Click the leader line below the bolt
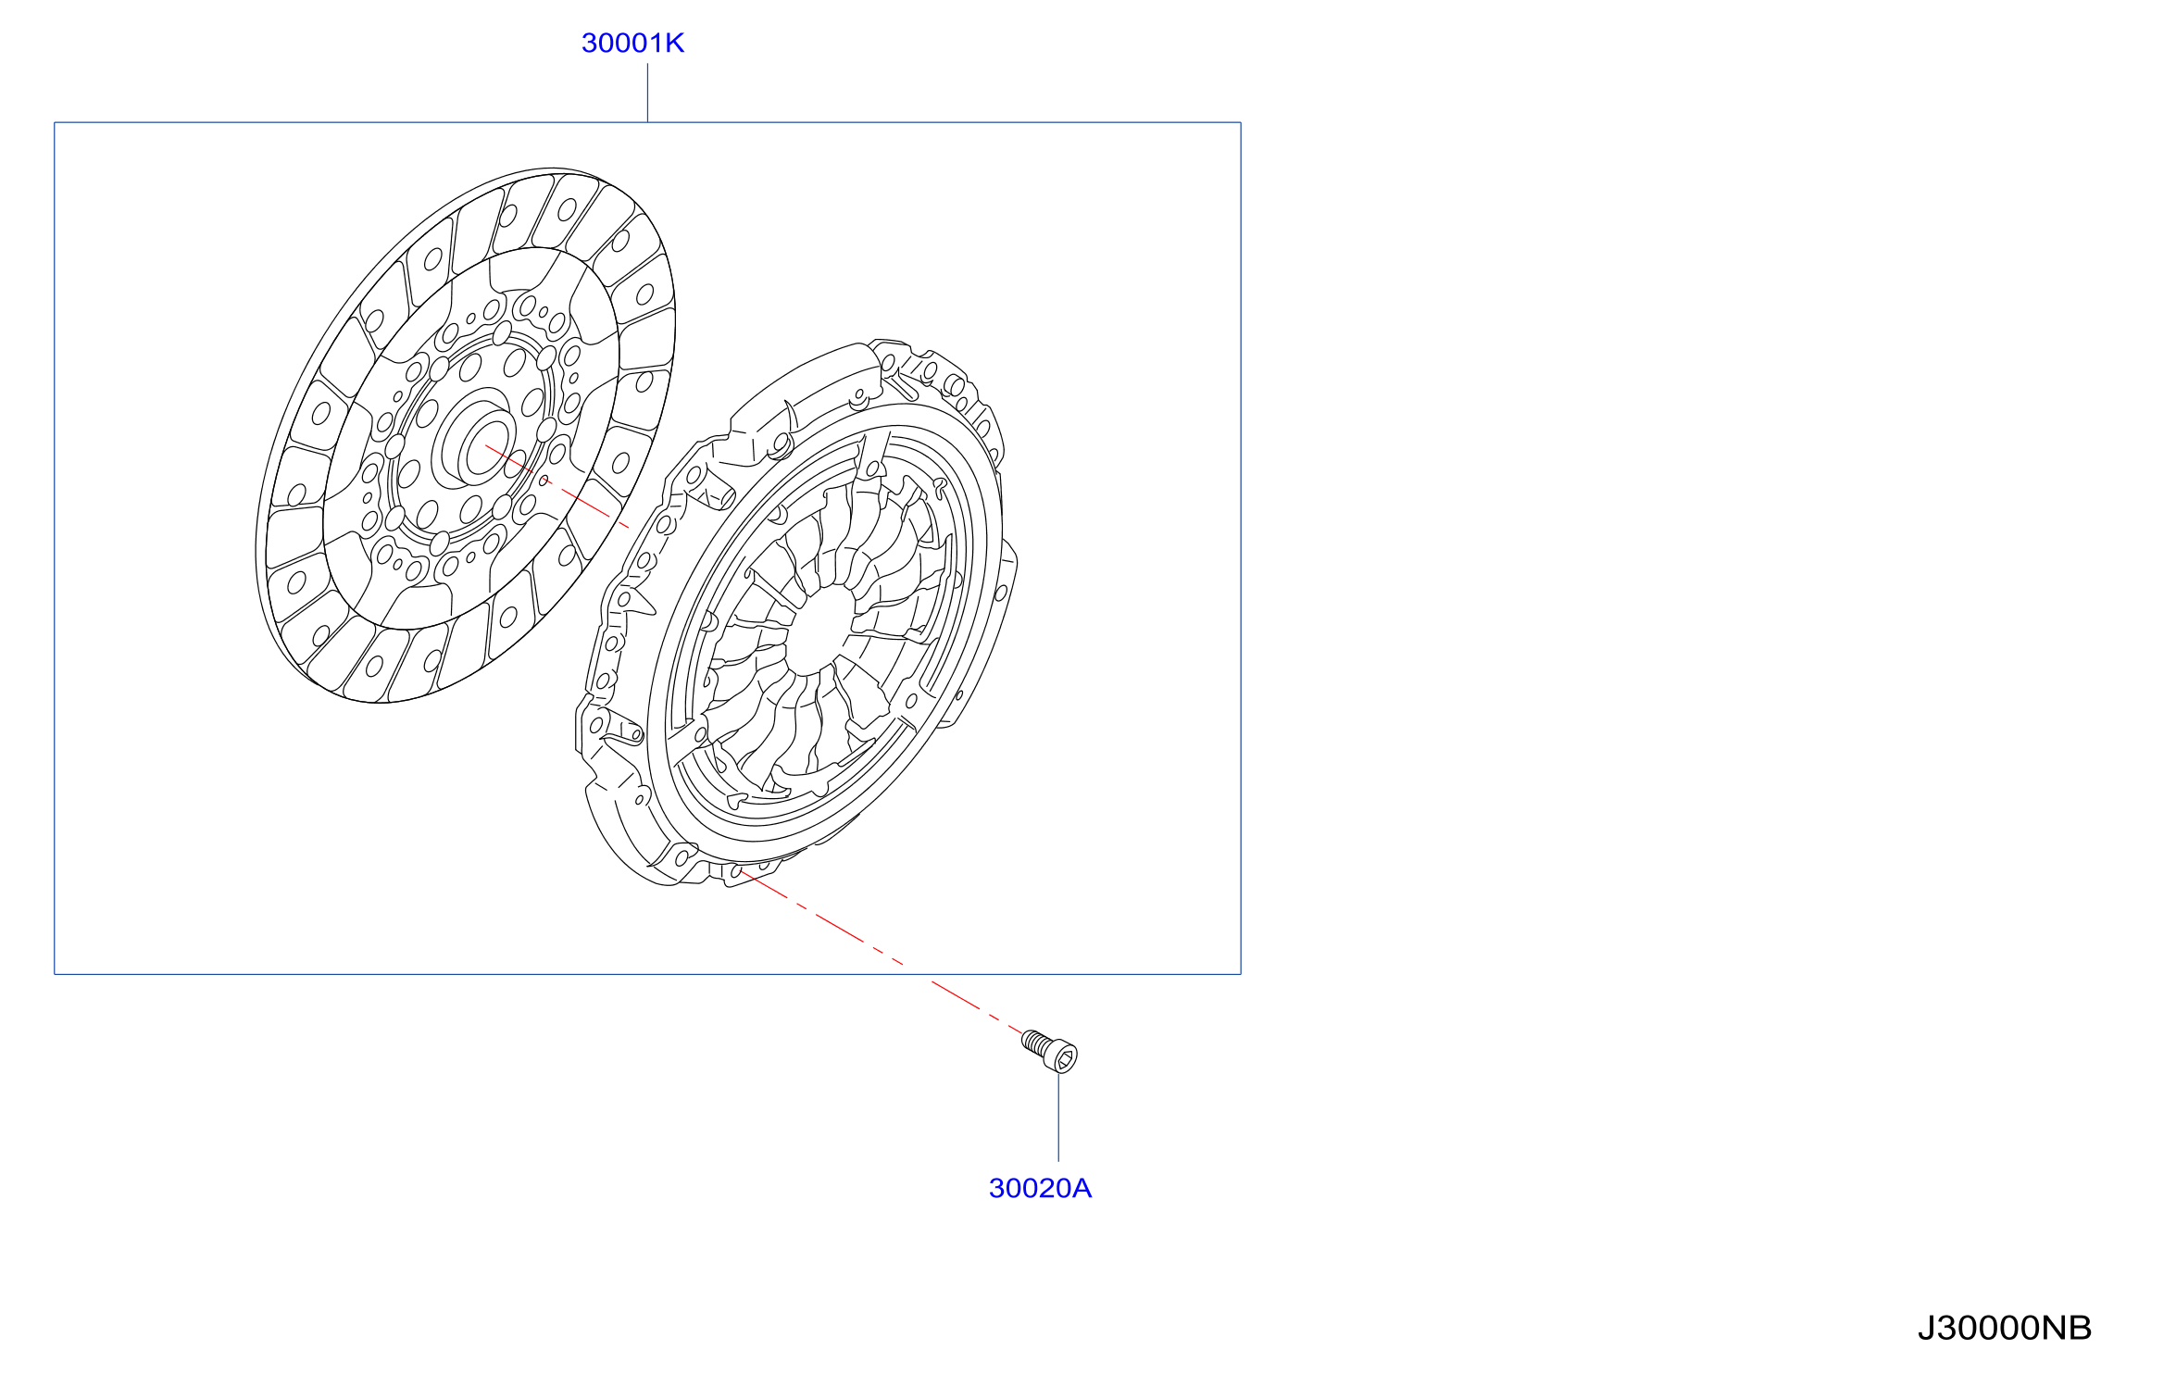 [1058, 1118]
